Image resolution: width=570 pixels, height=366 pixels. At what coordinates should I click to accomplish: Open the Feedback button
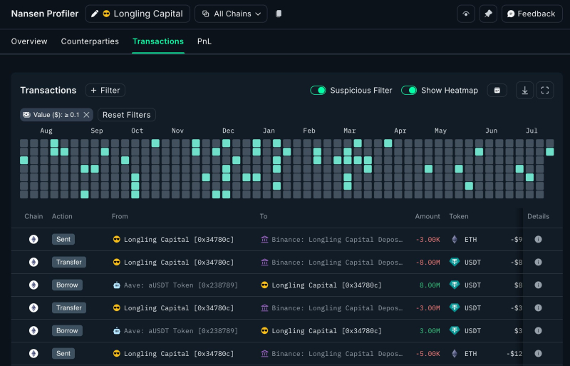[532, 14]
